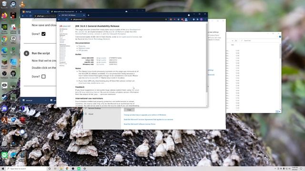
Task: Open the Features documentation link
Action: click(x=82, y=46)
